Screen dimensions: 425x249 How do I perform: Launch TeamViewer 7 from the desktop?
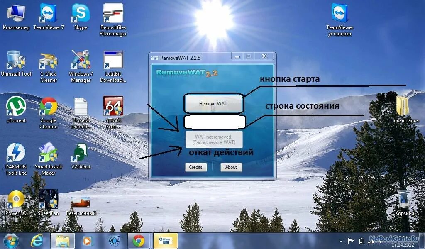pos(49,17)
